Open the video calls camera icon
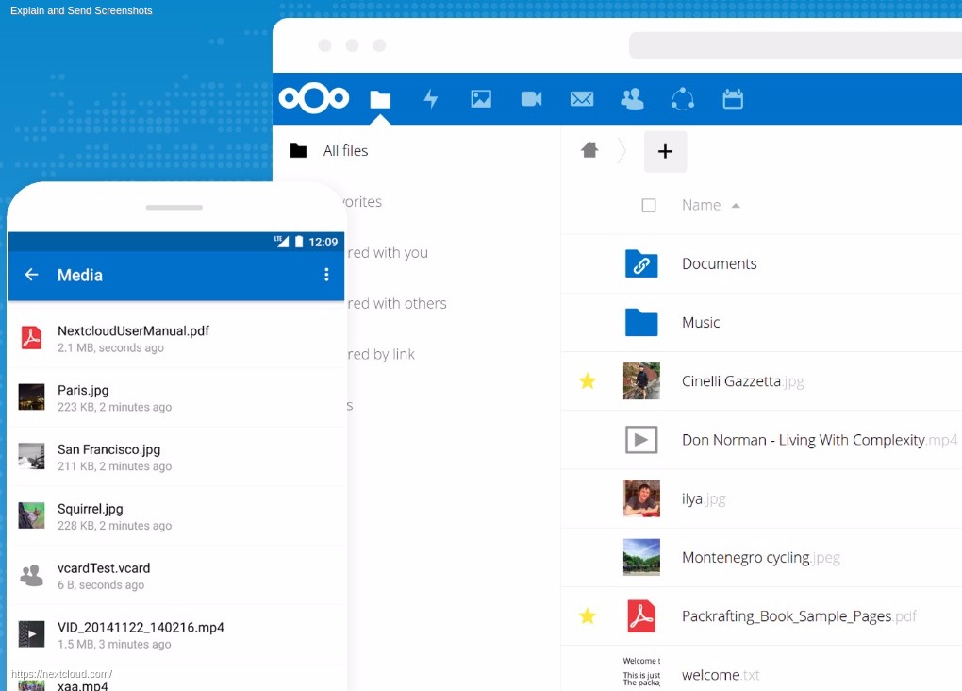 531,99
